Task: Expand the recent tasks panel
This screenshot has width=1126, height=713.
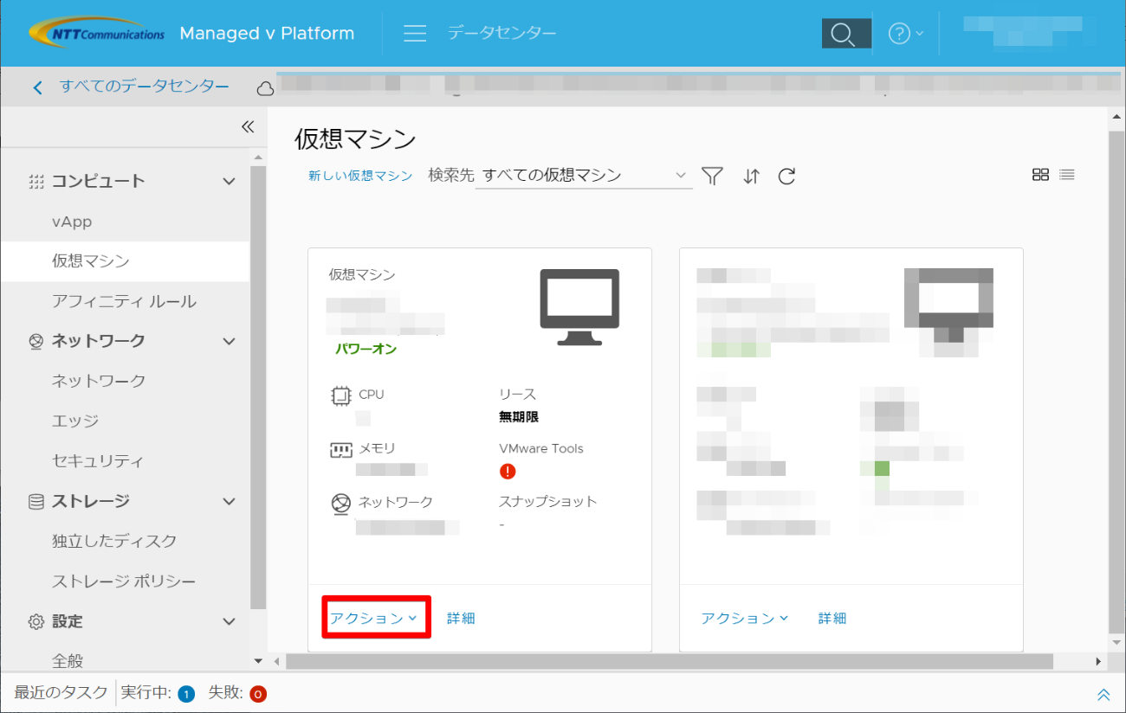Action: [1103, 694]
